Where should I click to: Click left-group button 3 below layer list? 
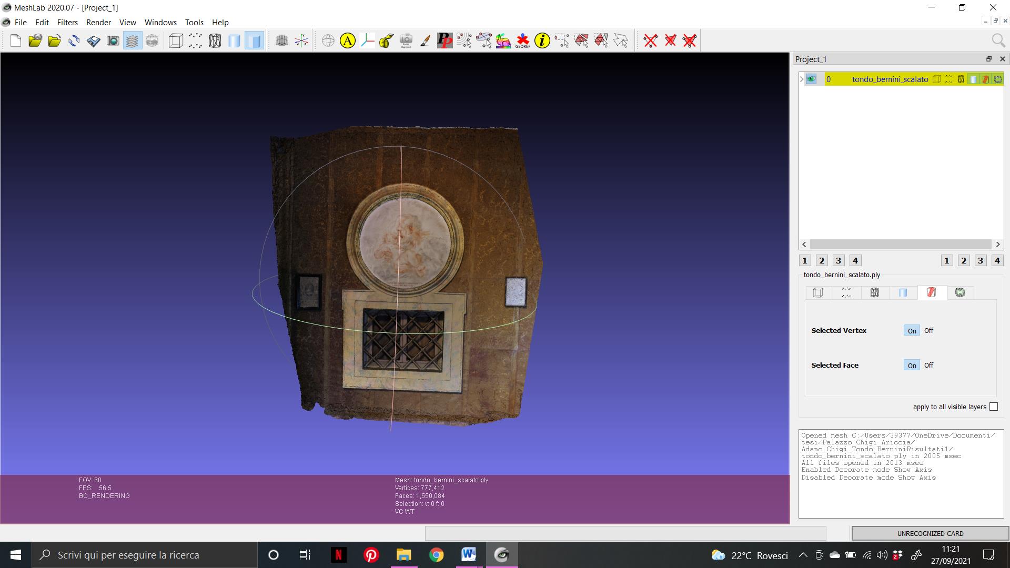(839, 260)
